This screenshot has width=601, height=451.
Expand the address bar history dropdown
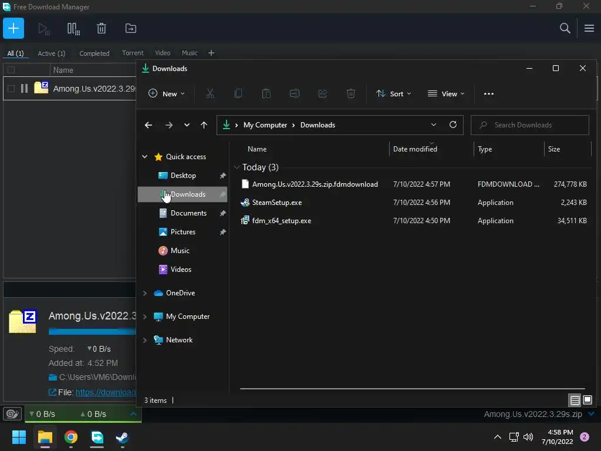[434, 124]
